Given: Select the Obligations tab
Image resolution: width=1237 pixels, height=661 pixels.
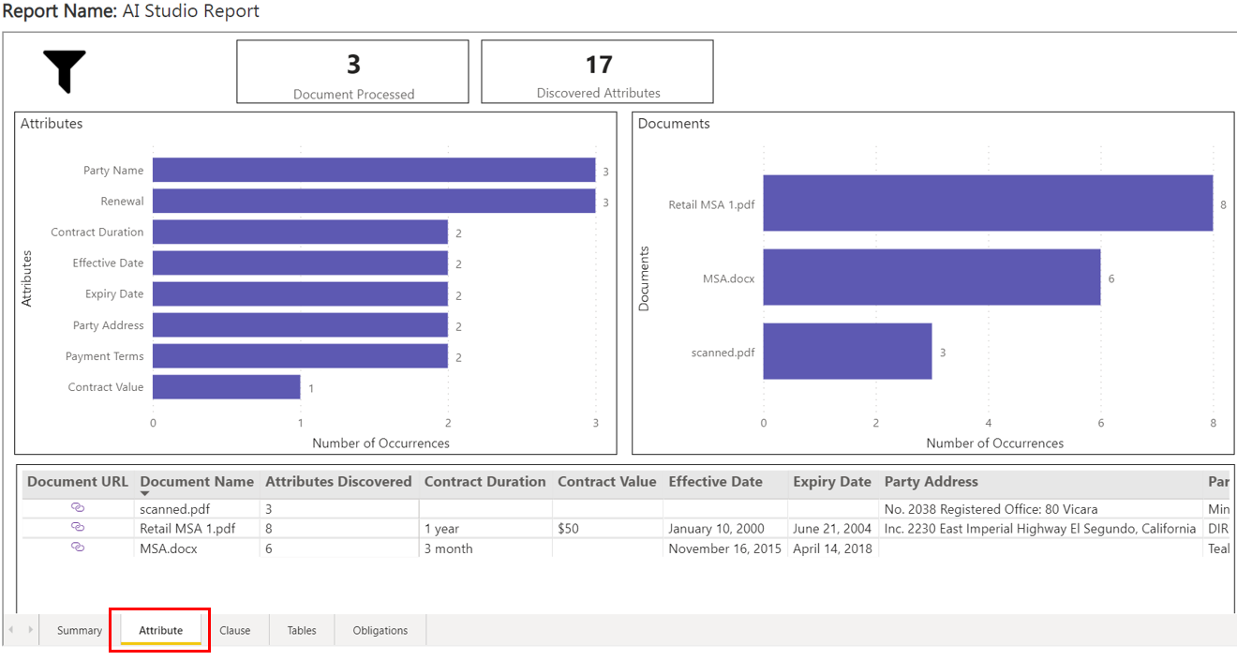Looking at the screenshot, I should 380,630.
